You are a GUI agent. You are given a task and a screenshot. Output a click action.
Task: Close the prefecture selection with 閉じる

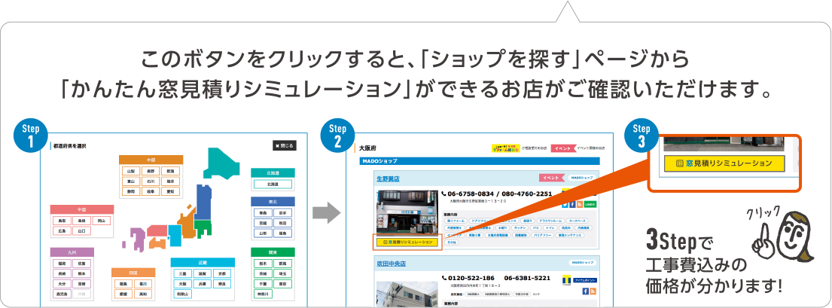click(285, 145)
